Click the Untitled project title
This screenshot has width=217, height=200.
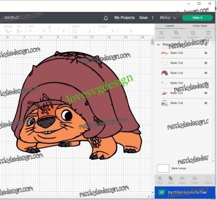[x=11, y=17]
